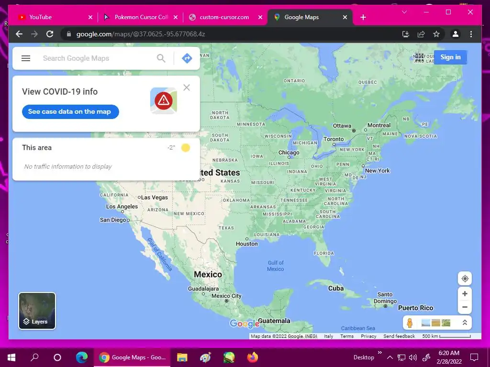
Task: Close the Google Maps tab
Action: (x=345, y=17)
